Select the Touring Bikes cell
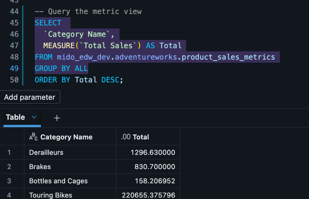This screenshot has height=199, width=309. [50, 195]
